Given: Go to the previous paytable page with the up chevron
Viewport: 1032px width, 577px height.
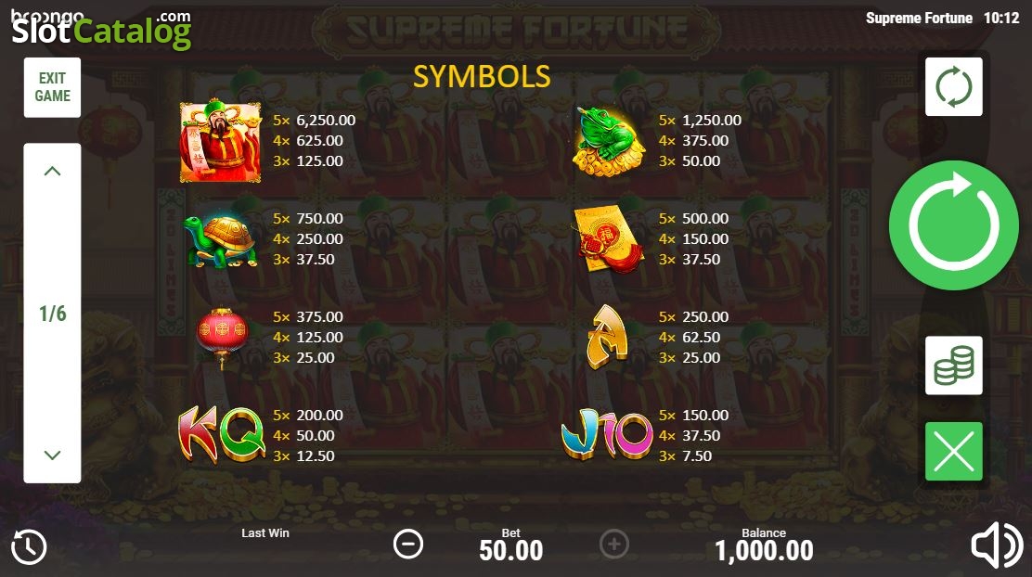Looking at the screenshot, I should click(x=52, y=171).
